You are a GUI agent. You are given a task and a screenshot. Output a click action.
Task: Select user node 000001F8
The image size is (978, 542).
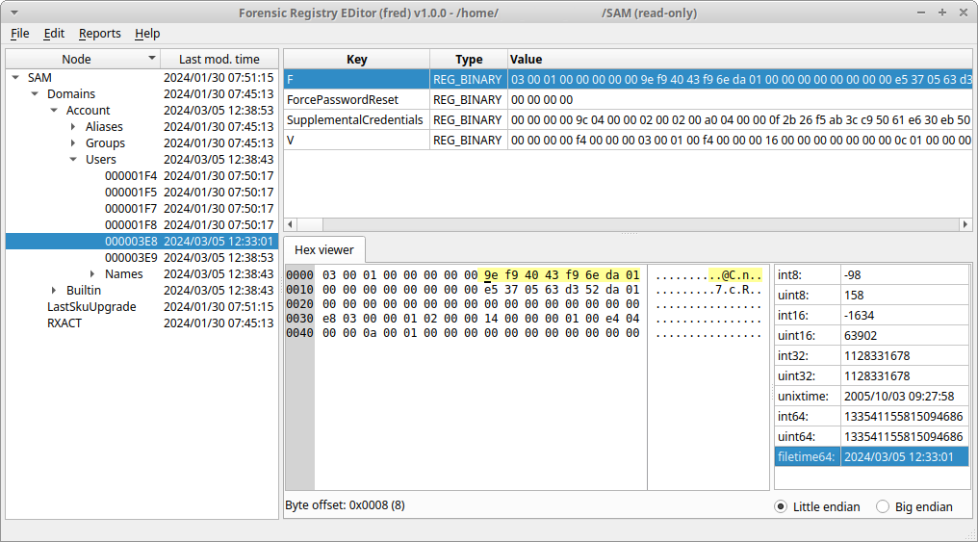point(131,224)
